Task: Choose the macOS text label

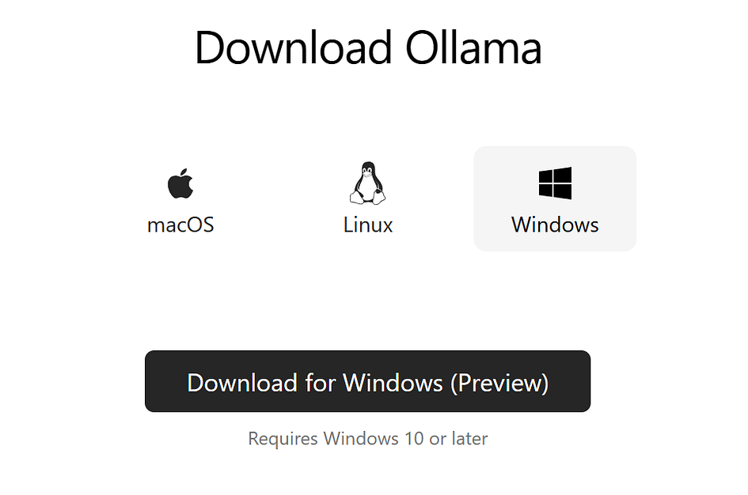Action: click(x=180, y=225)
